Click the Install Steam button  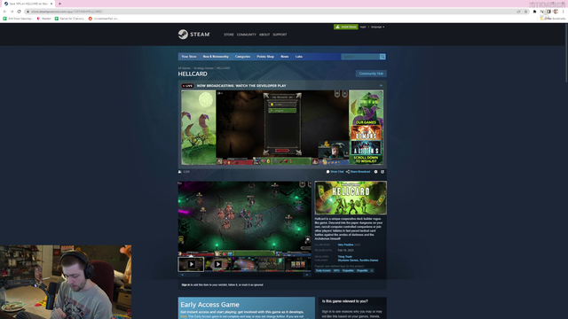pos(345,27)
